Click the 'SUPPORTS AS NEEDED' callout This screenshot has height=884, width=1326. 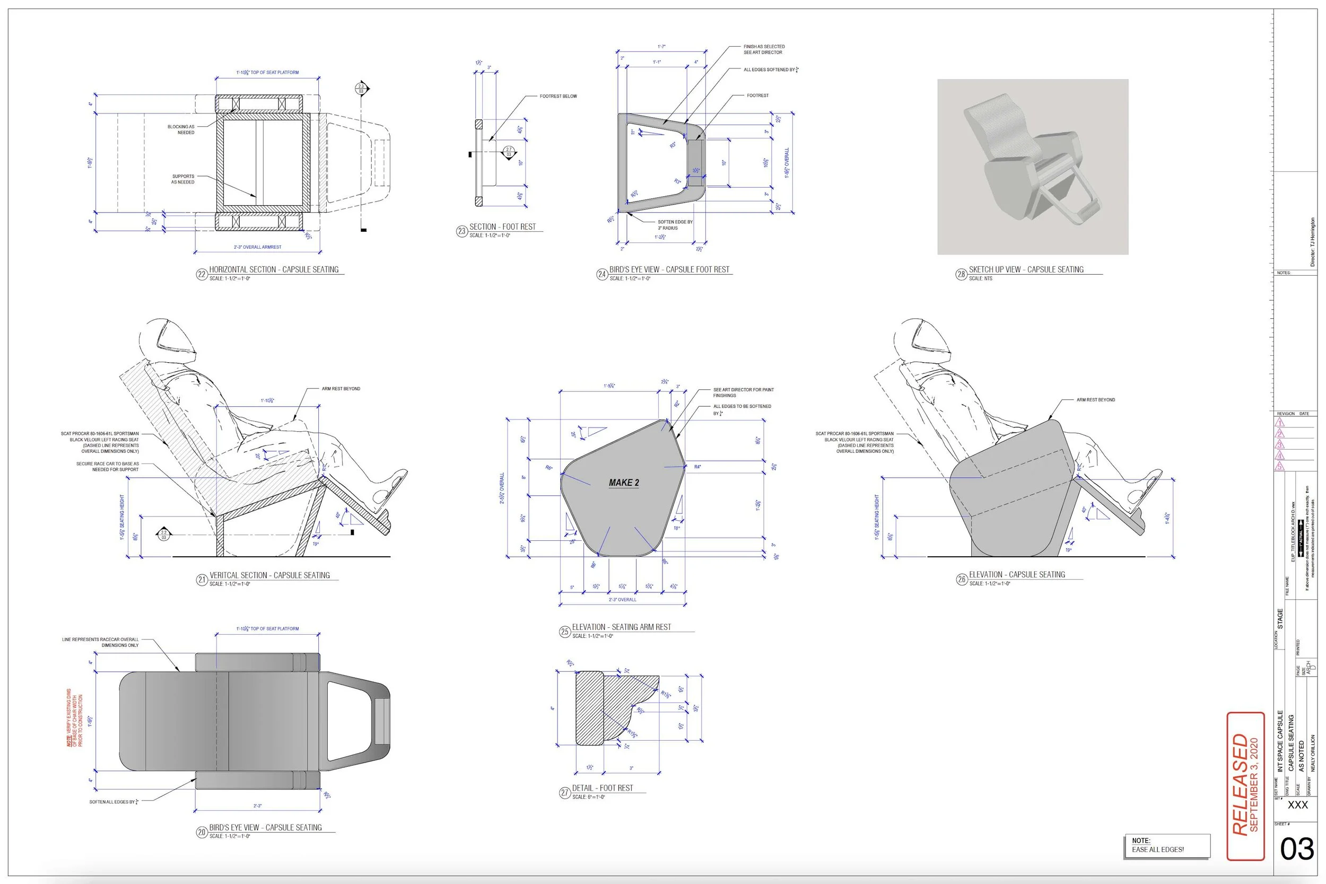(x=183, y=179)
